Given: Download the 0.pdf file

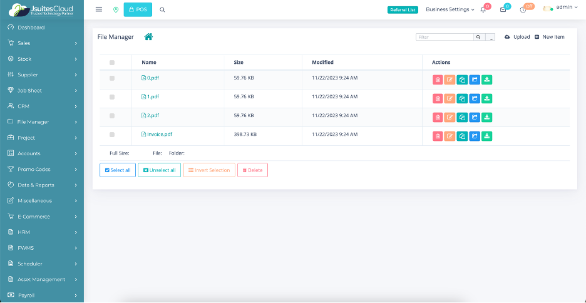Looking at the screenshot, I should coord(487,80).
